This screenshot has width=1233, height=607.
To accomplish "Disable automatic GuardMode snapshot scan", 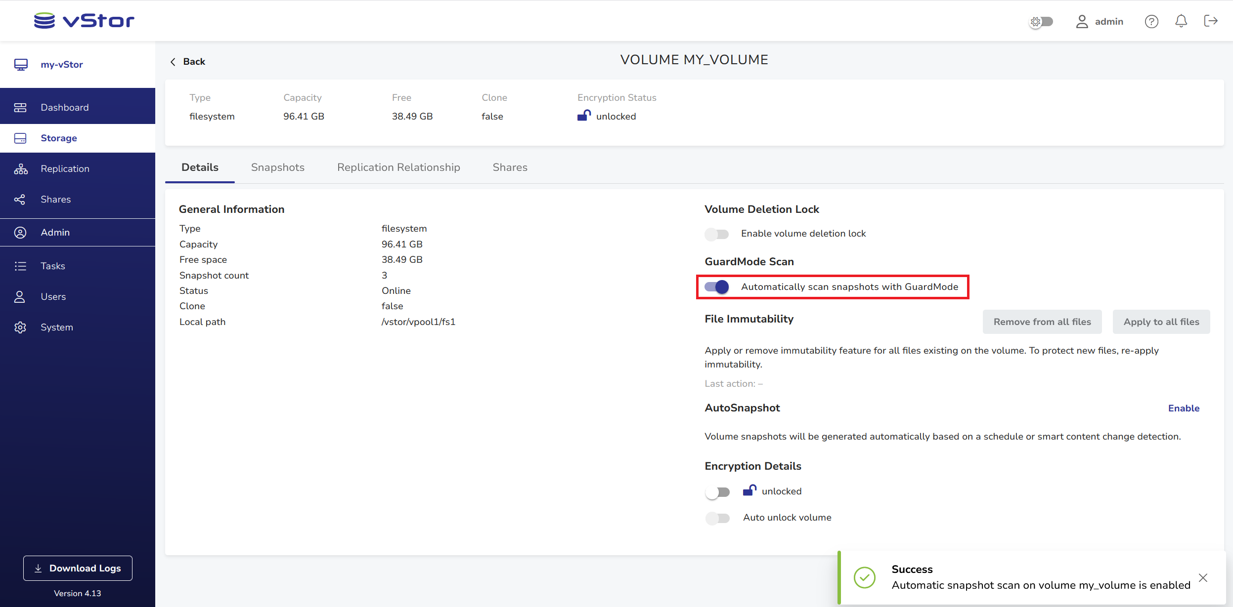I will [717, 287].
